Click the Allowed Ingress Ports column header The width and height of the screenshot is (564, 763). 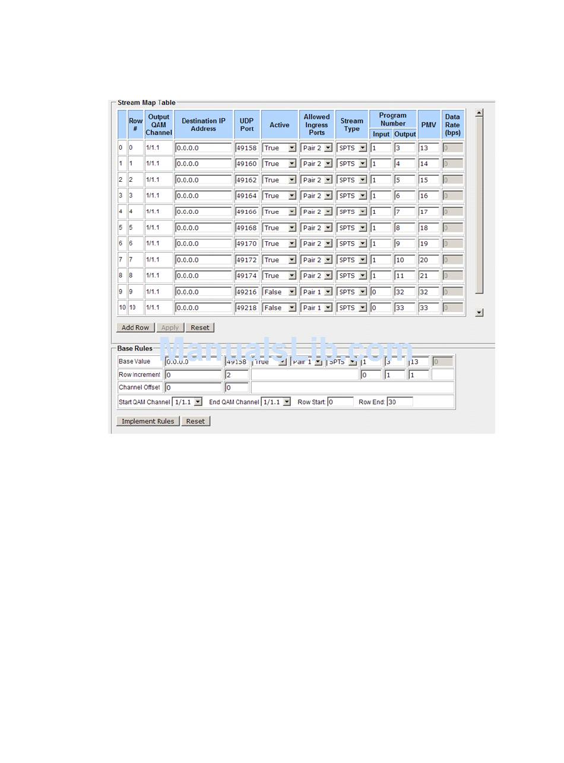(x=316, y=124)
